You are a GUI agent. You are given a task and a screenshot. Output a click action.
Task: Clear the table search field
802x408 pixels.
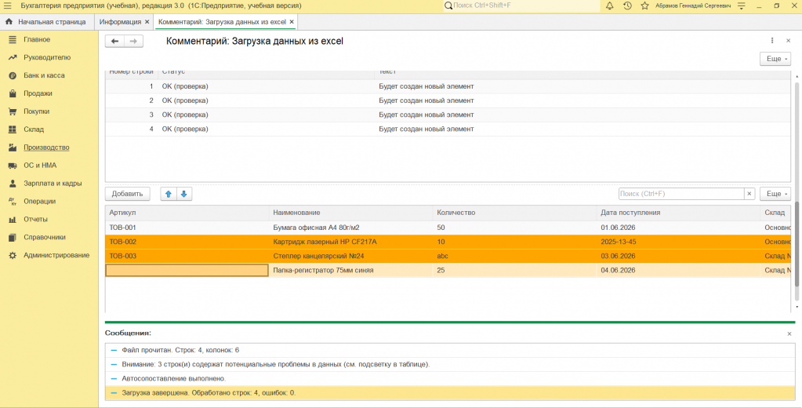tap(749, 194)
